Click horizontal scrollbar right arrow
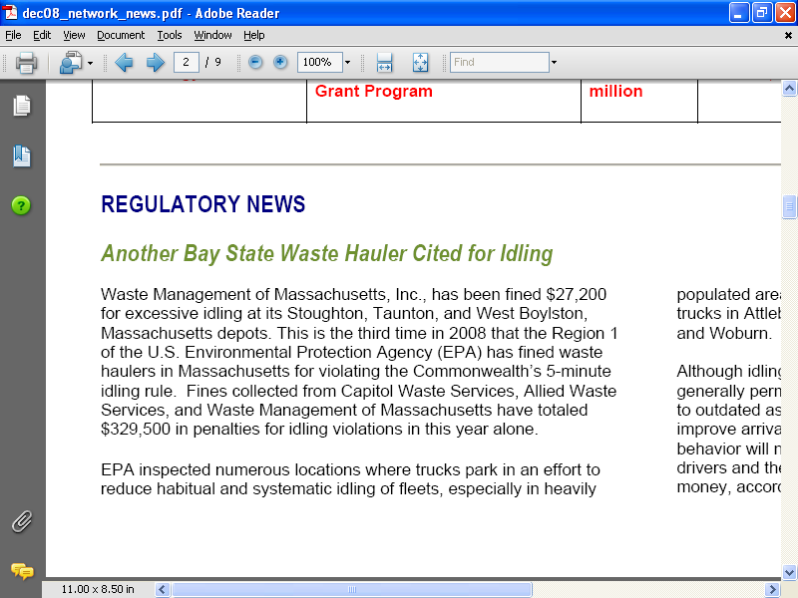This screenshot has height=598, width=798. (x=772, y=590)
